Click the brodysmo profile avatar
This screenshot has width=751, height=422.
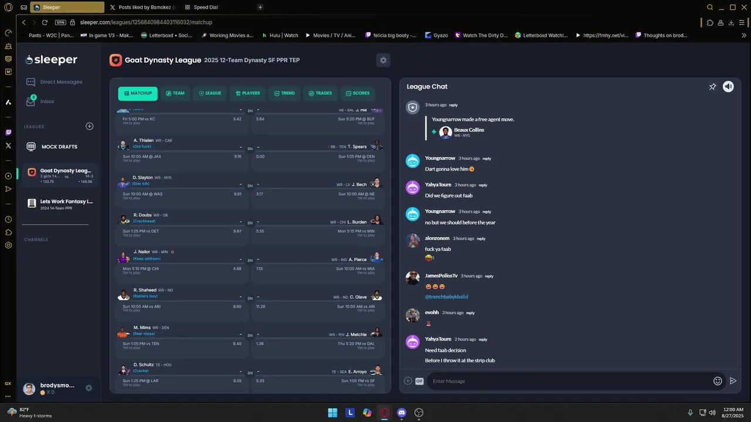pos(29,389)
